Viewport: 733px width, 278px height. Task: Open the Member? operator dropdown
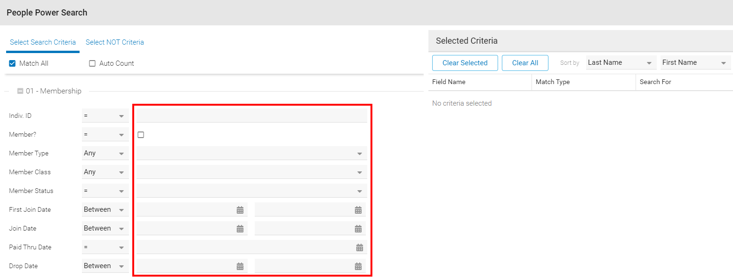[105, 134]
